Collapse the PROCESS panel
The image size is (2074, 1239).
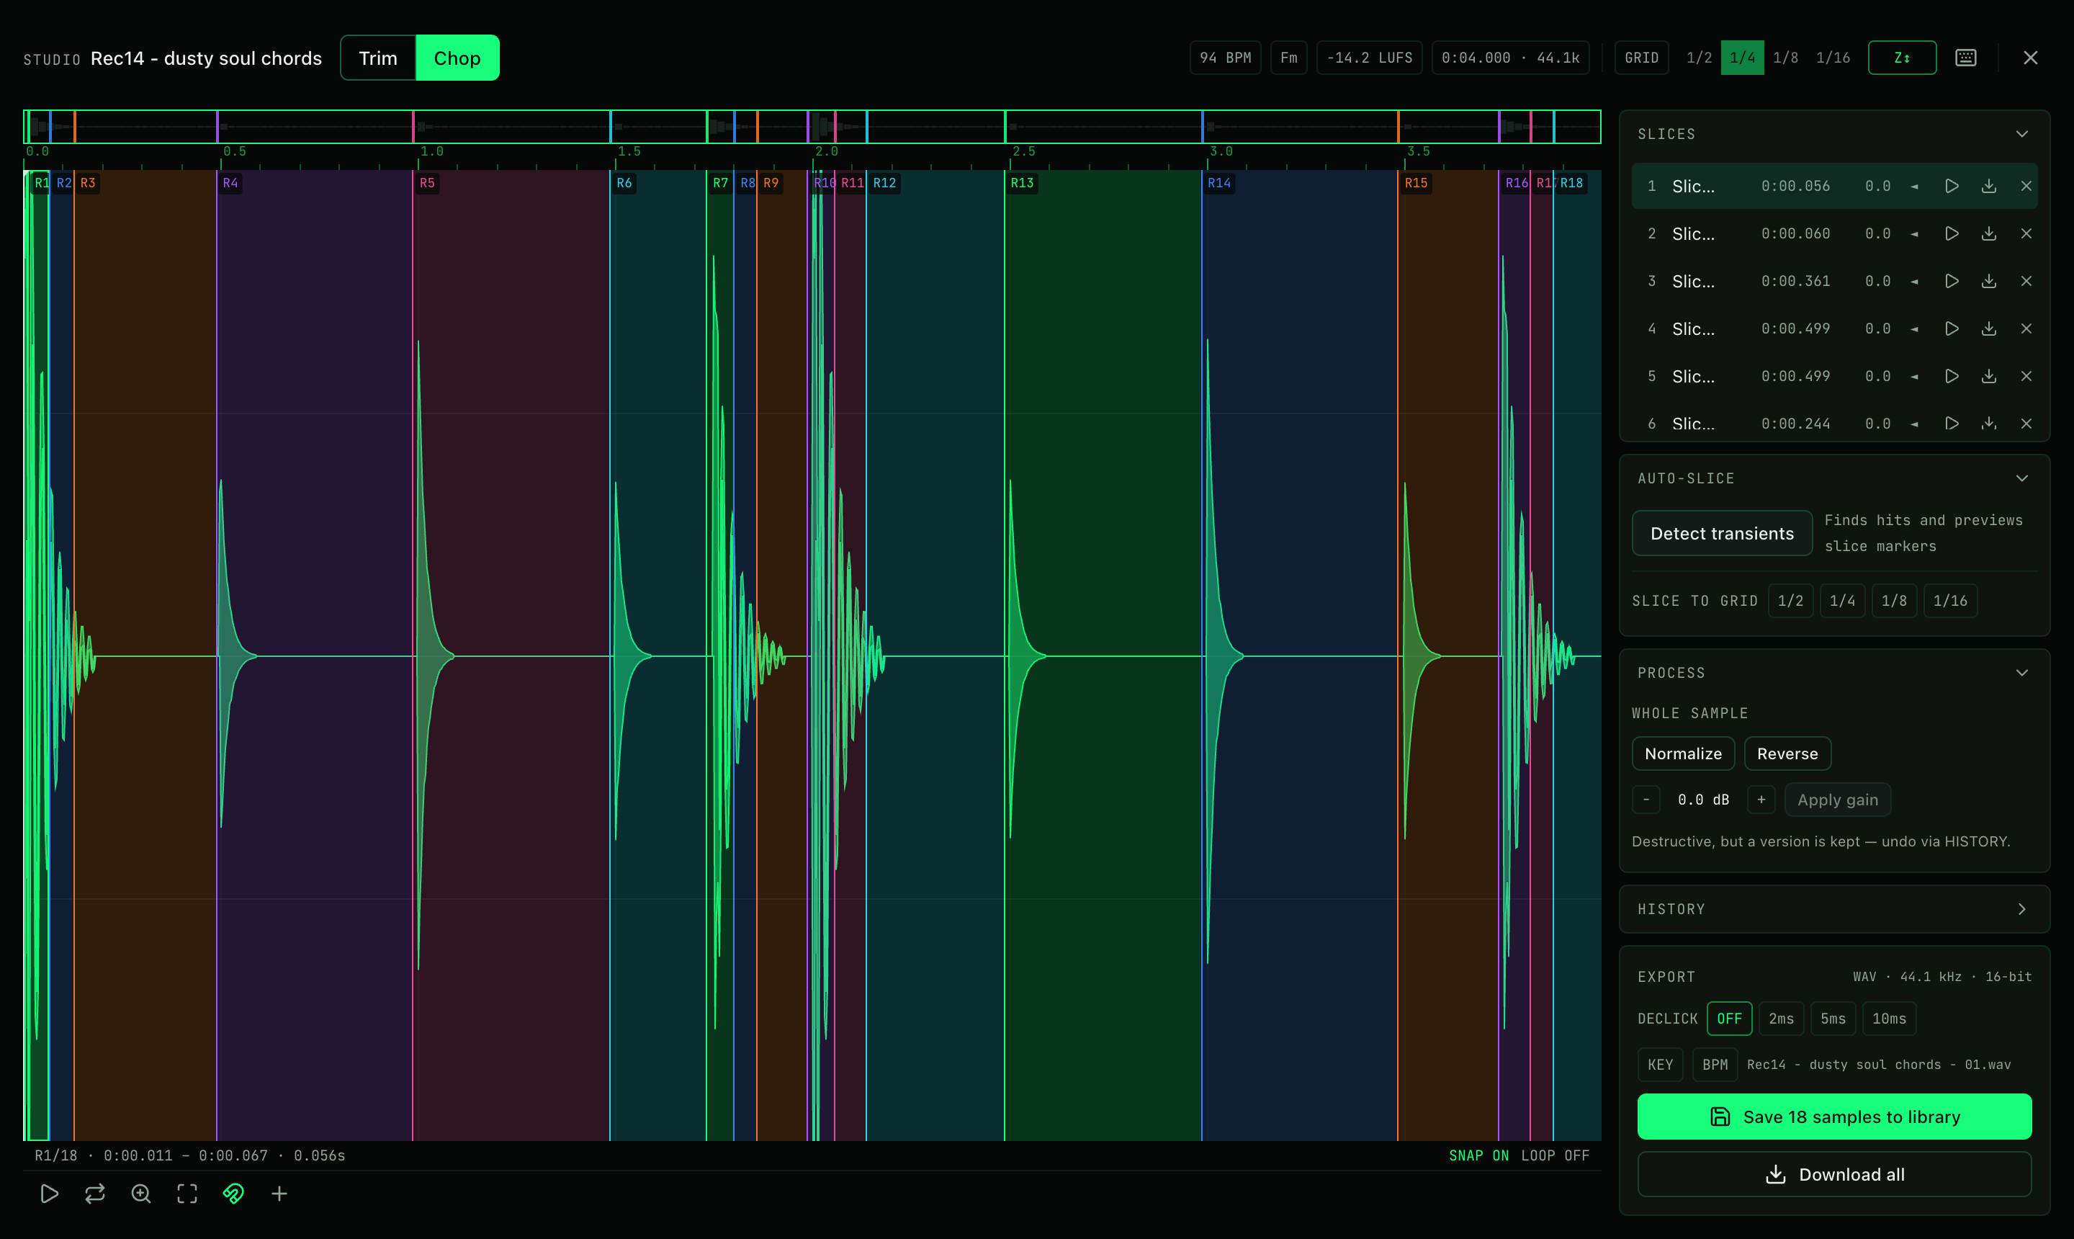pos(2021,673)
